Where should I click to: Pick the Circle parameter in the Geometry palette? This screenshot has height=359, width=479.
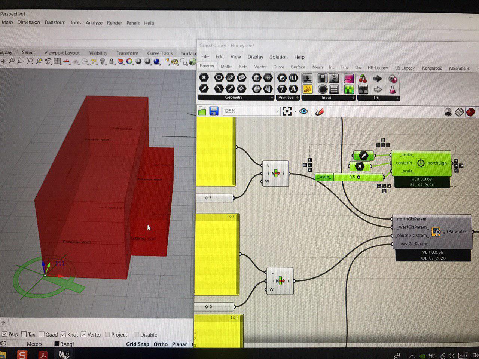coord(219,77)
